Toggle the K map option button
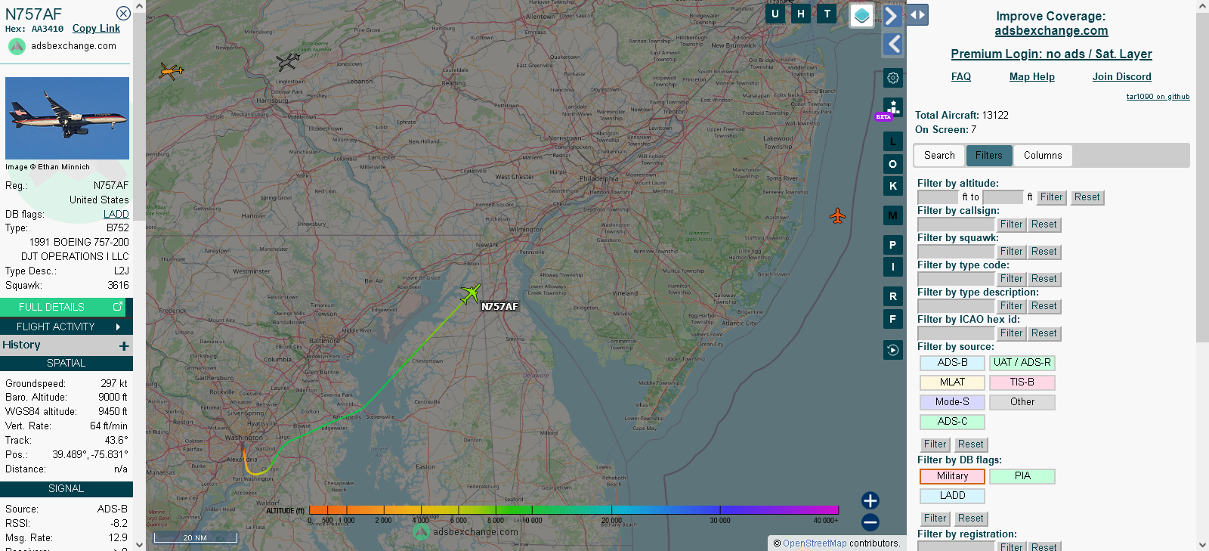Viewport: 1209px width, 551px height. pyautogui.click(x=893, y=186)
